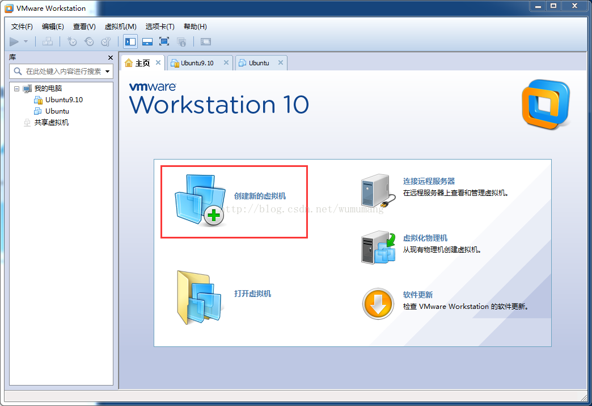
Task: Open the library search filter dropdown
Action: [108, 72]
